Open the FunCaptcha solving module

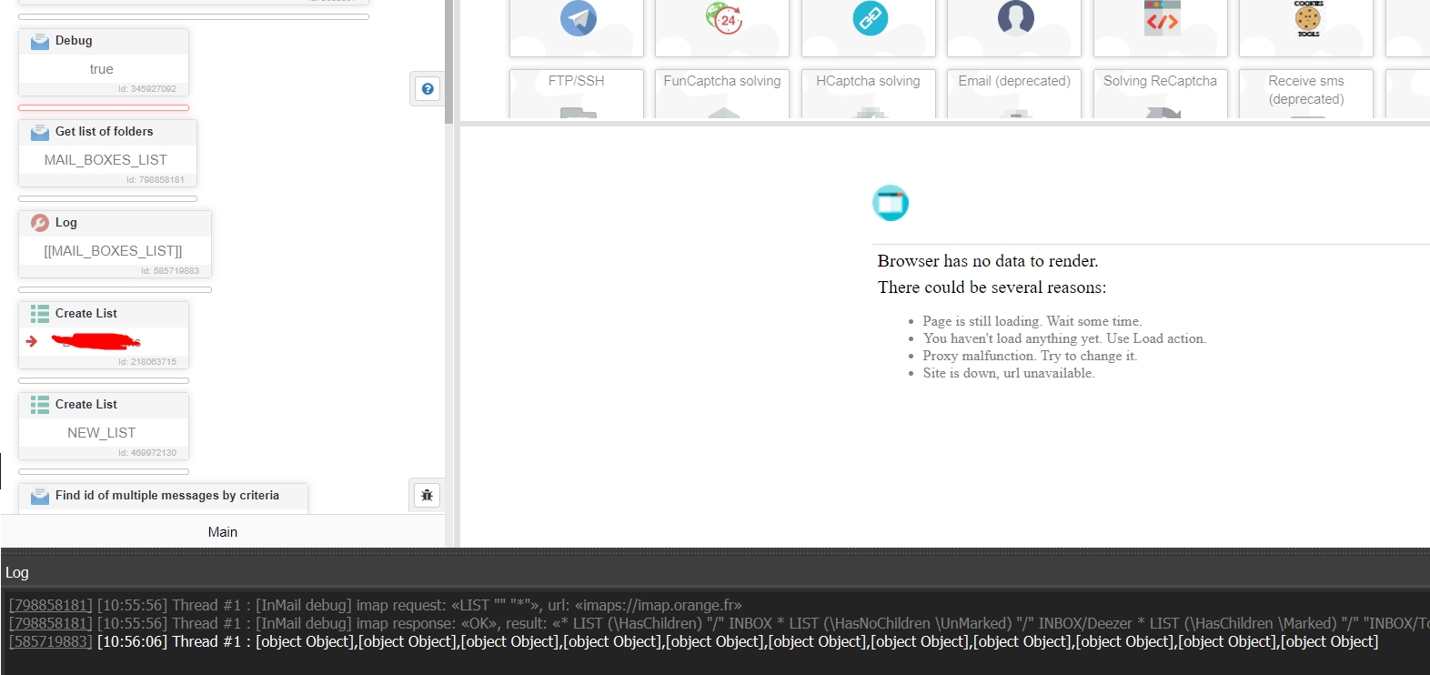pyautogui.click(x=722, y=93)
